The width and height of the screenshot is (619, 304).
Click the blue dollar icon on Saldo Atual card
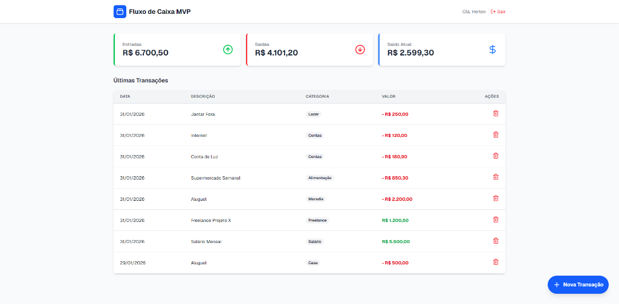tap(492, 49)
